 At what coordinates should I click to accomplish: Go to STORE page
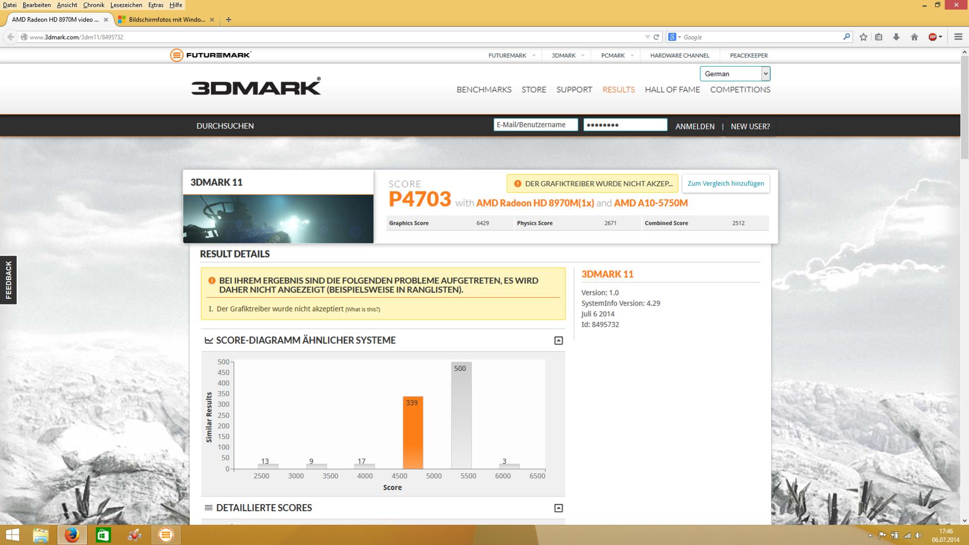[534, 89]
